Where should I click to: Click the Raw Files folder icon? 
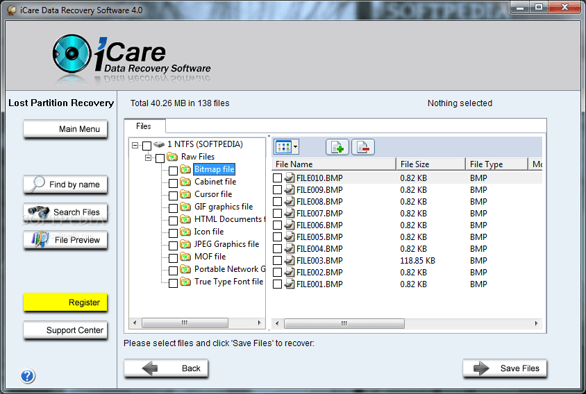172,157
